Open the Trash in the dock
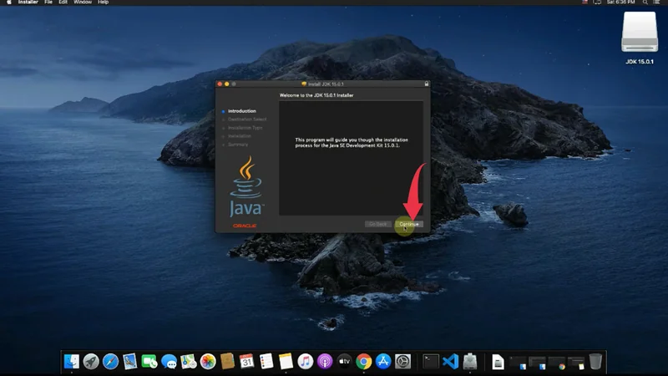 (595, 362)
